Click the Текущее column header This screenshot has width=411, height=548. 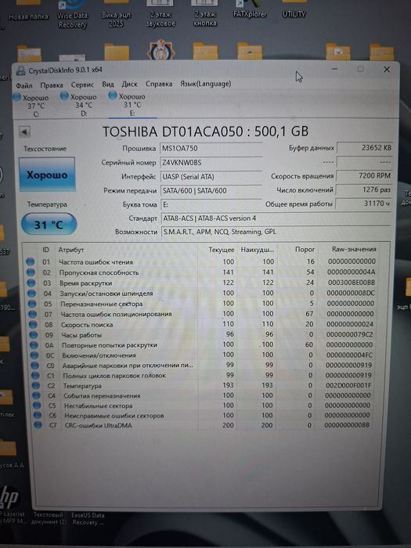pos(222,250)
